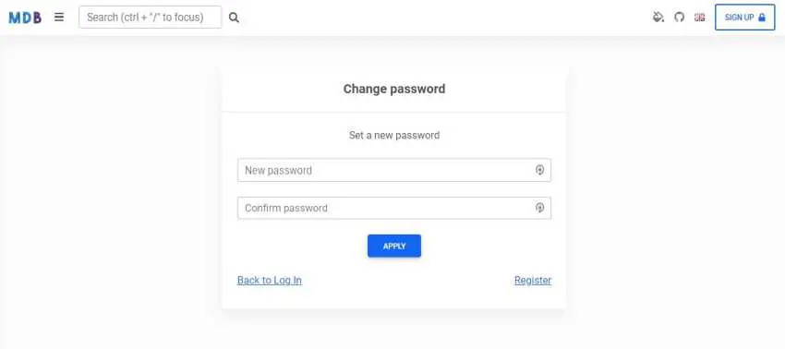785x349 pixels.
Task: Click the SIGN UP text label
Action: (740, 18)
